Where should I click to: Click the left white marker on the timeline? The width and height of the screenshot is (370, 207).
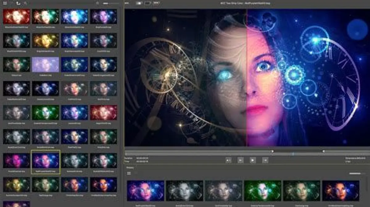coord(272,151)
